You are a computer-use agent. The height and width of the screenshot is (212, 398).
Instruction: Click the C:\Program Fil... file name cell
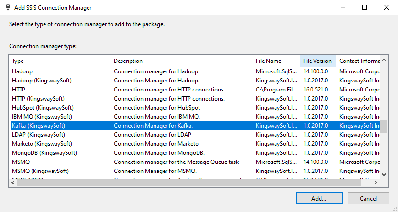tap(276, 90)
